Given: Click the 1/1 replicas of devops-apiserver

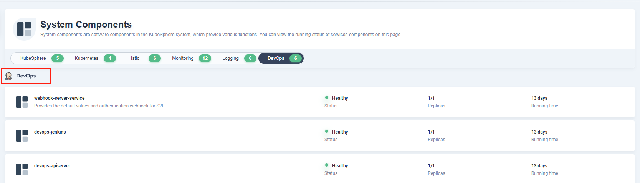Looking at the screenshot, I should pyautogui.click(x=431, y=166).
